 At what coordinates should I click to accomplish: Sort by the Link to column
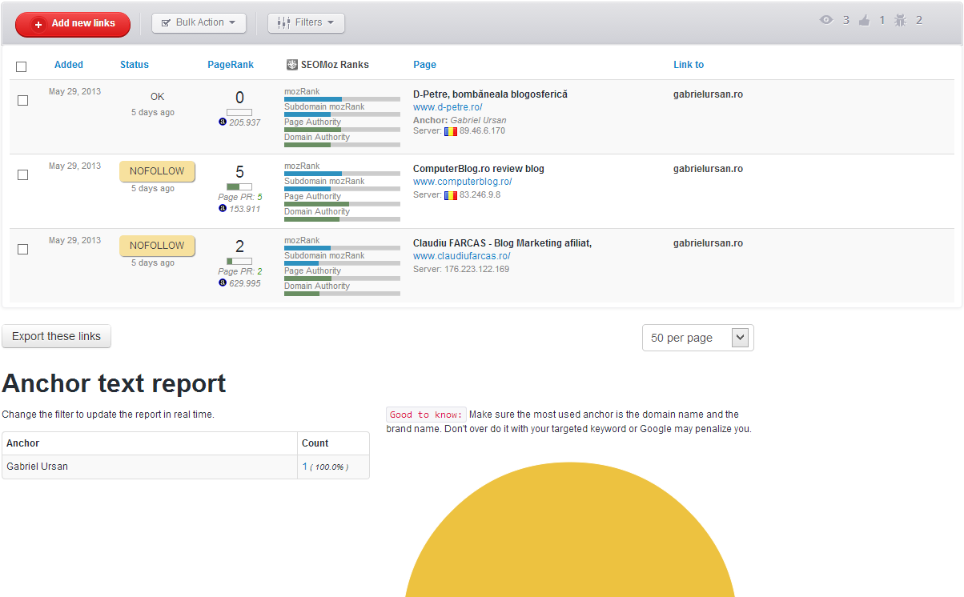(x=689, y=65)
